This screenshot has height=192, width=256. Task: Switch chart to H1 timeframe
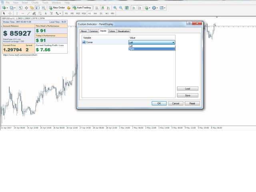[90, 13]
